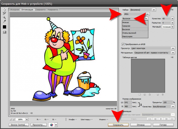Open the color table flyout menu icon

[x=172, y=57]
